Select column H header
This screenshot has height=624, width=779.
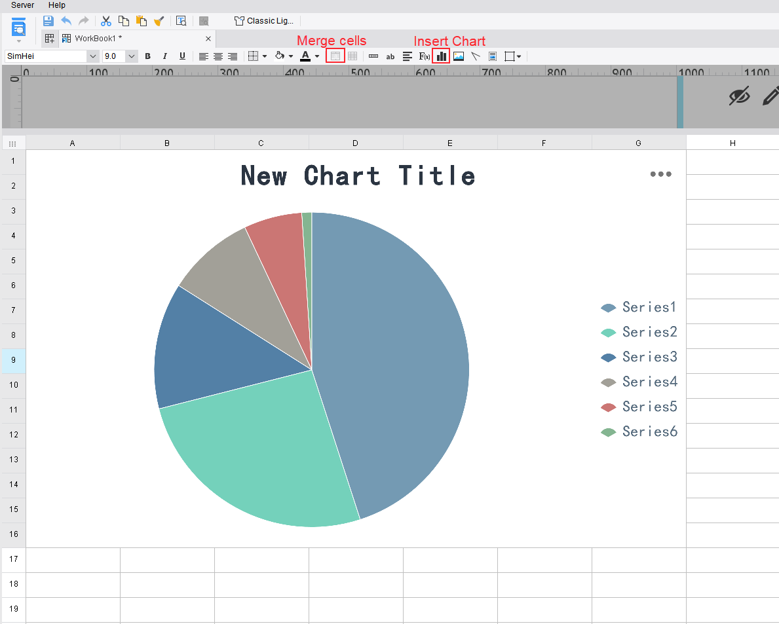732,143
